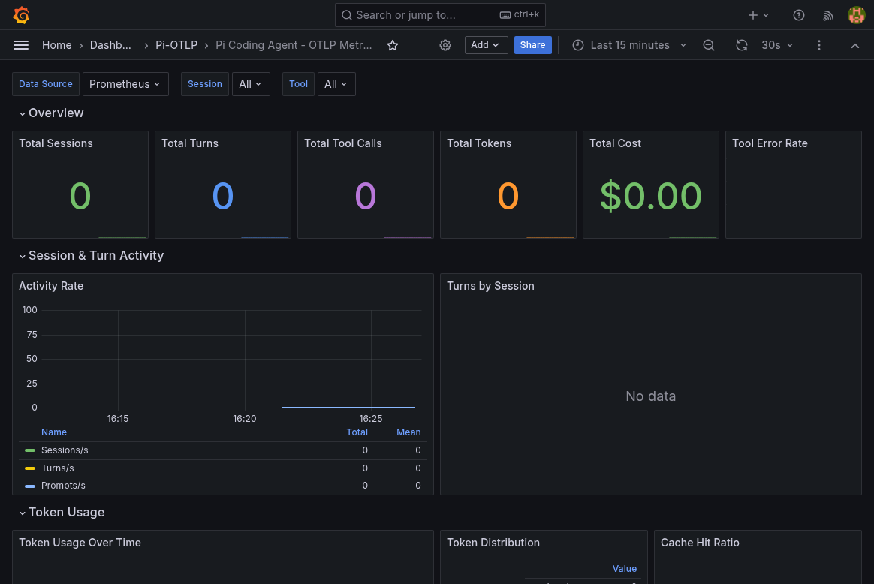Toggle Sessions/s series in legend
Image resolution: width=874 pixels, height=584 pixels.
pos(65,450)
